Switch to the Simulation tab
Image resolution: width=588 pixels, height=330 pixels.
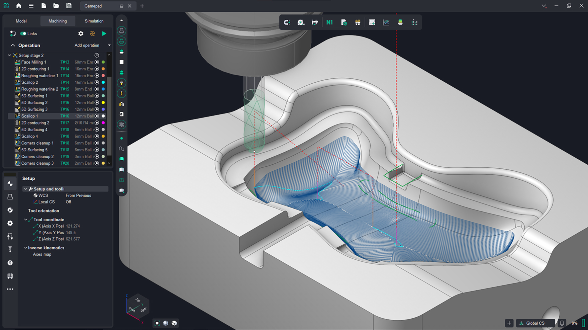point(94,21)
